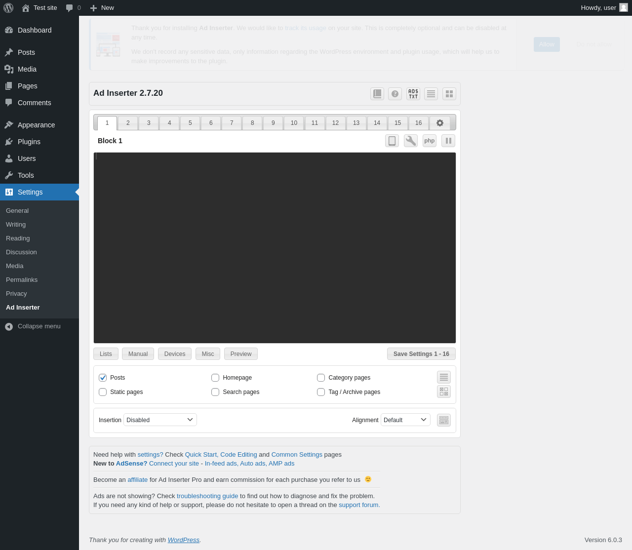
Task: Switch to block tab 2
Action: point(128,123)
